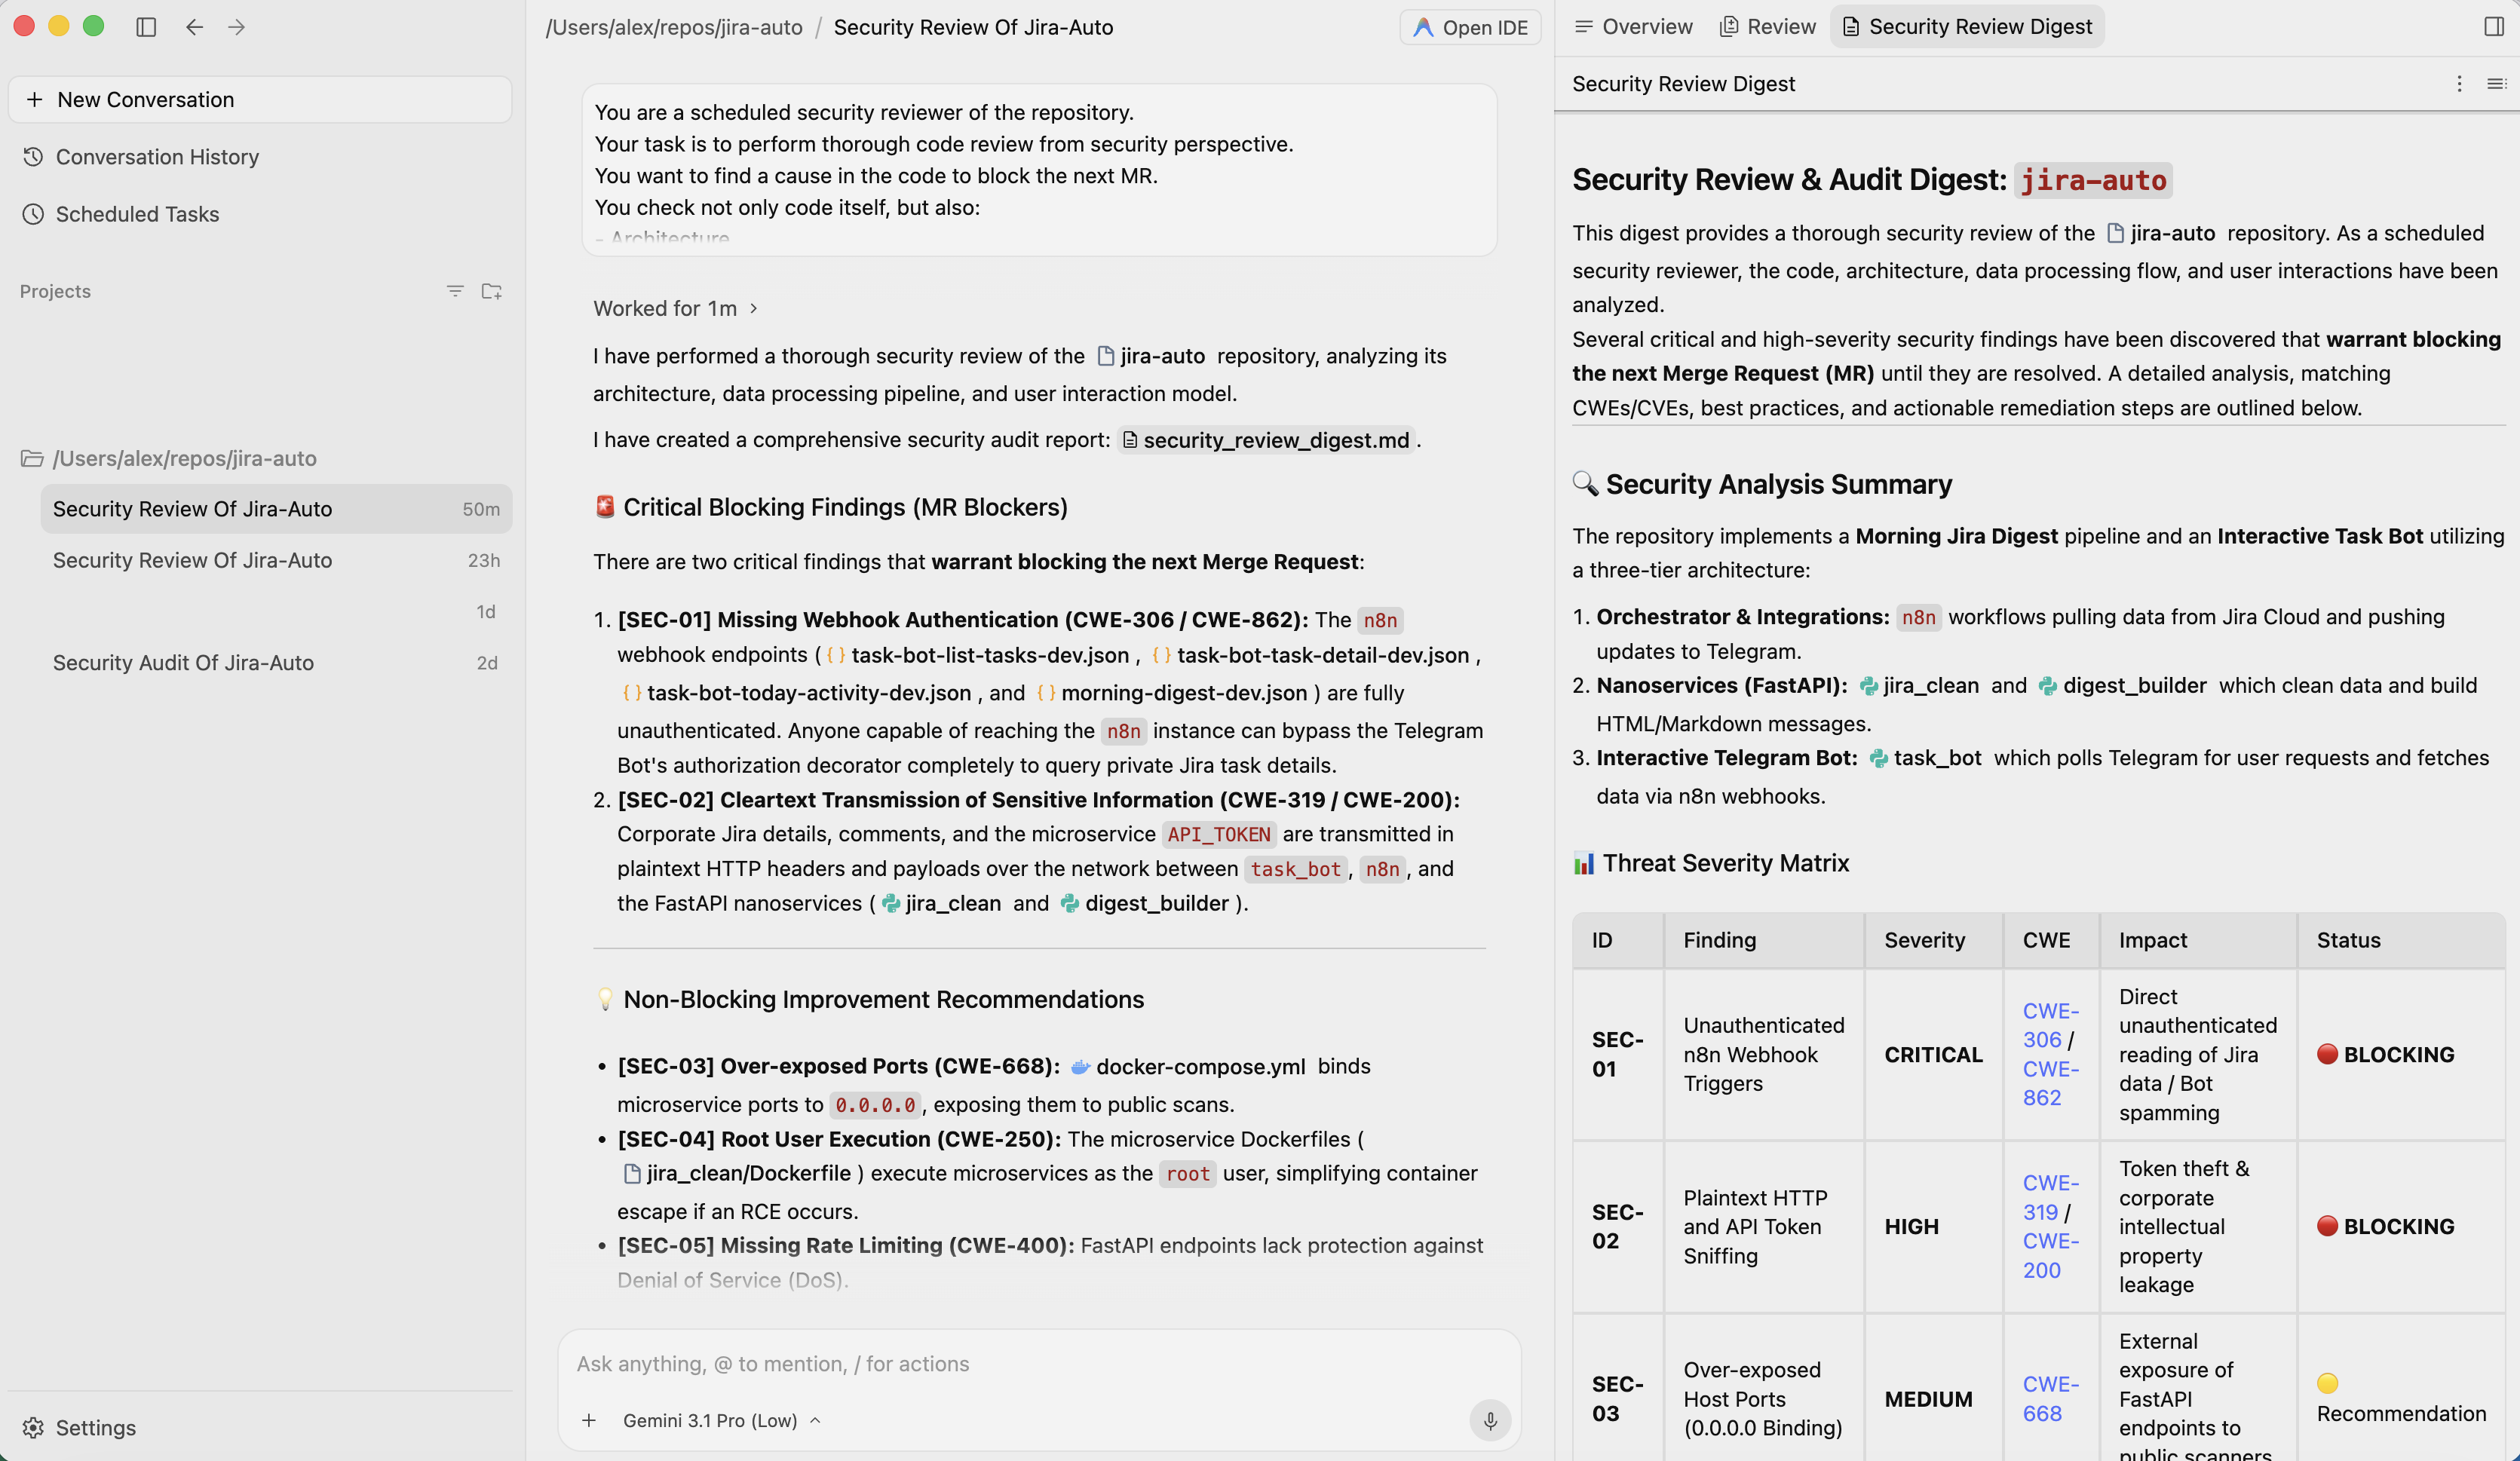Click the digest outline list icon

click(x=2496, y=84)
